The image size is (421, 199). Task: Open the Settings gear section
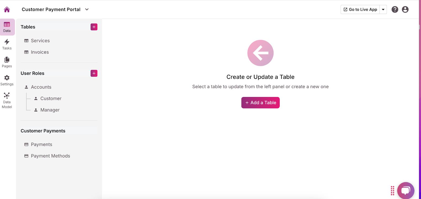pos(7,80)
